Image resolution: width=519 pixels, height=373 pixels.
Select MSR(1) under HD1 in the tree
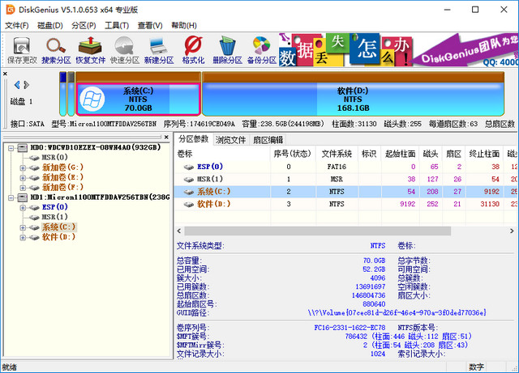[54, 217]
